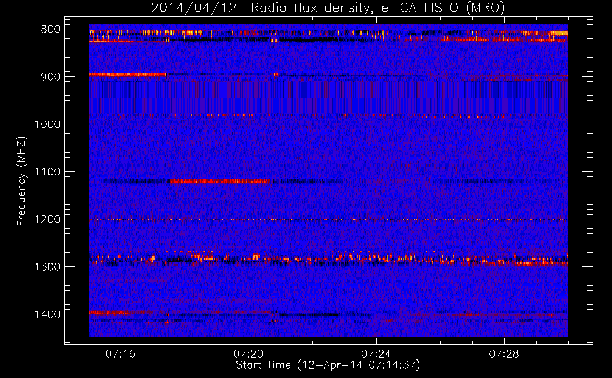
Task: Select the 900 frequency axis label
Action: (x=51, y=77)
